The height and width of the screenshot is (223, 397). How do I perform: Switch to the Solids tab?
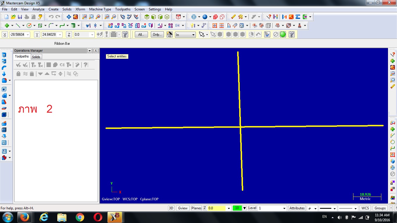tap(36, 57)
